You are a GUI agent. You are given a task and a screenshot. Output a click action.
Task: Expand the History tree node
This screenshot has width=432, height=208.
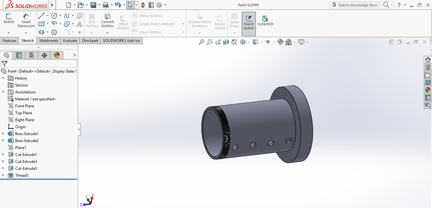point(3,78)
